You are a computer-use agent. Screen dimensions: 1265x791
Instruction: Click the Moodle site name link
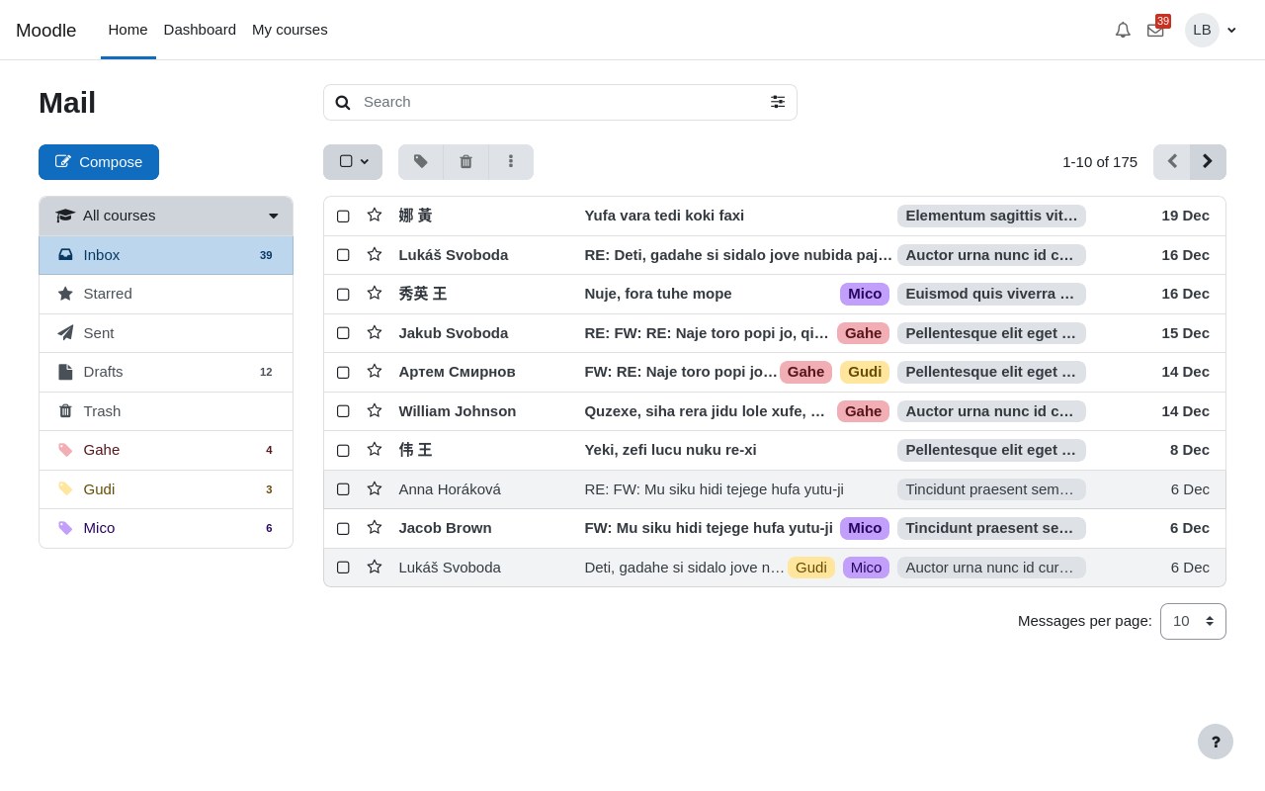click(x=45, y=31)
